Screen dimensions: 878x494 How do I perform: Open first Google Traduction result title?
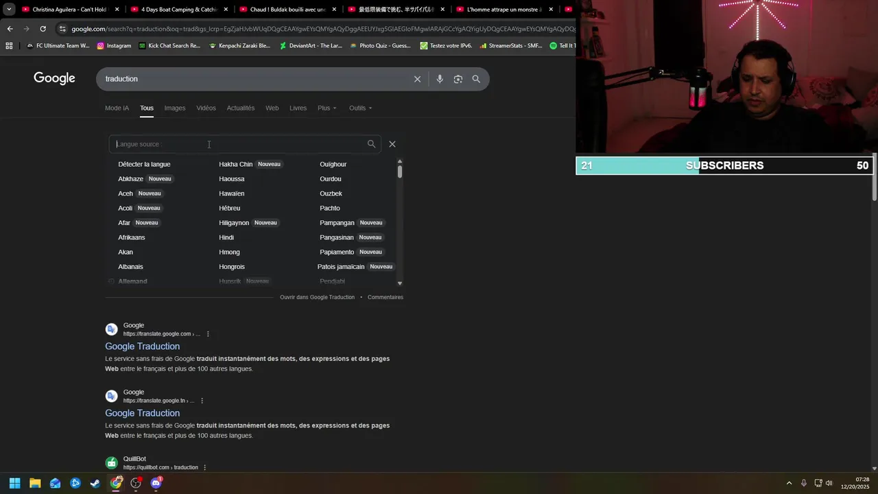point(143,346)
